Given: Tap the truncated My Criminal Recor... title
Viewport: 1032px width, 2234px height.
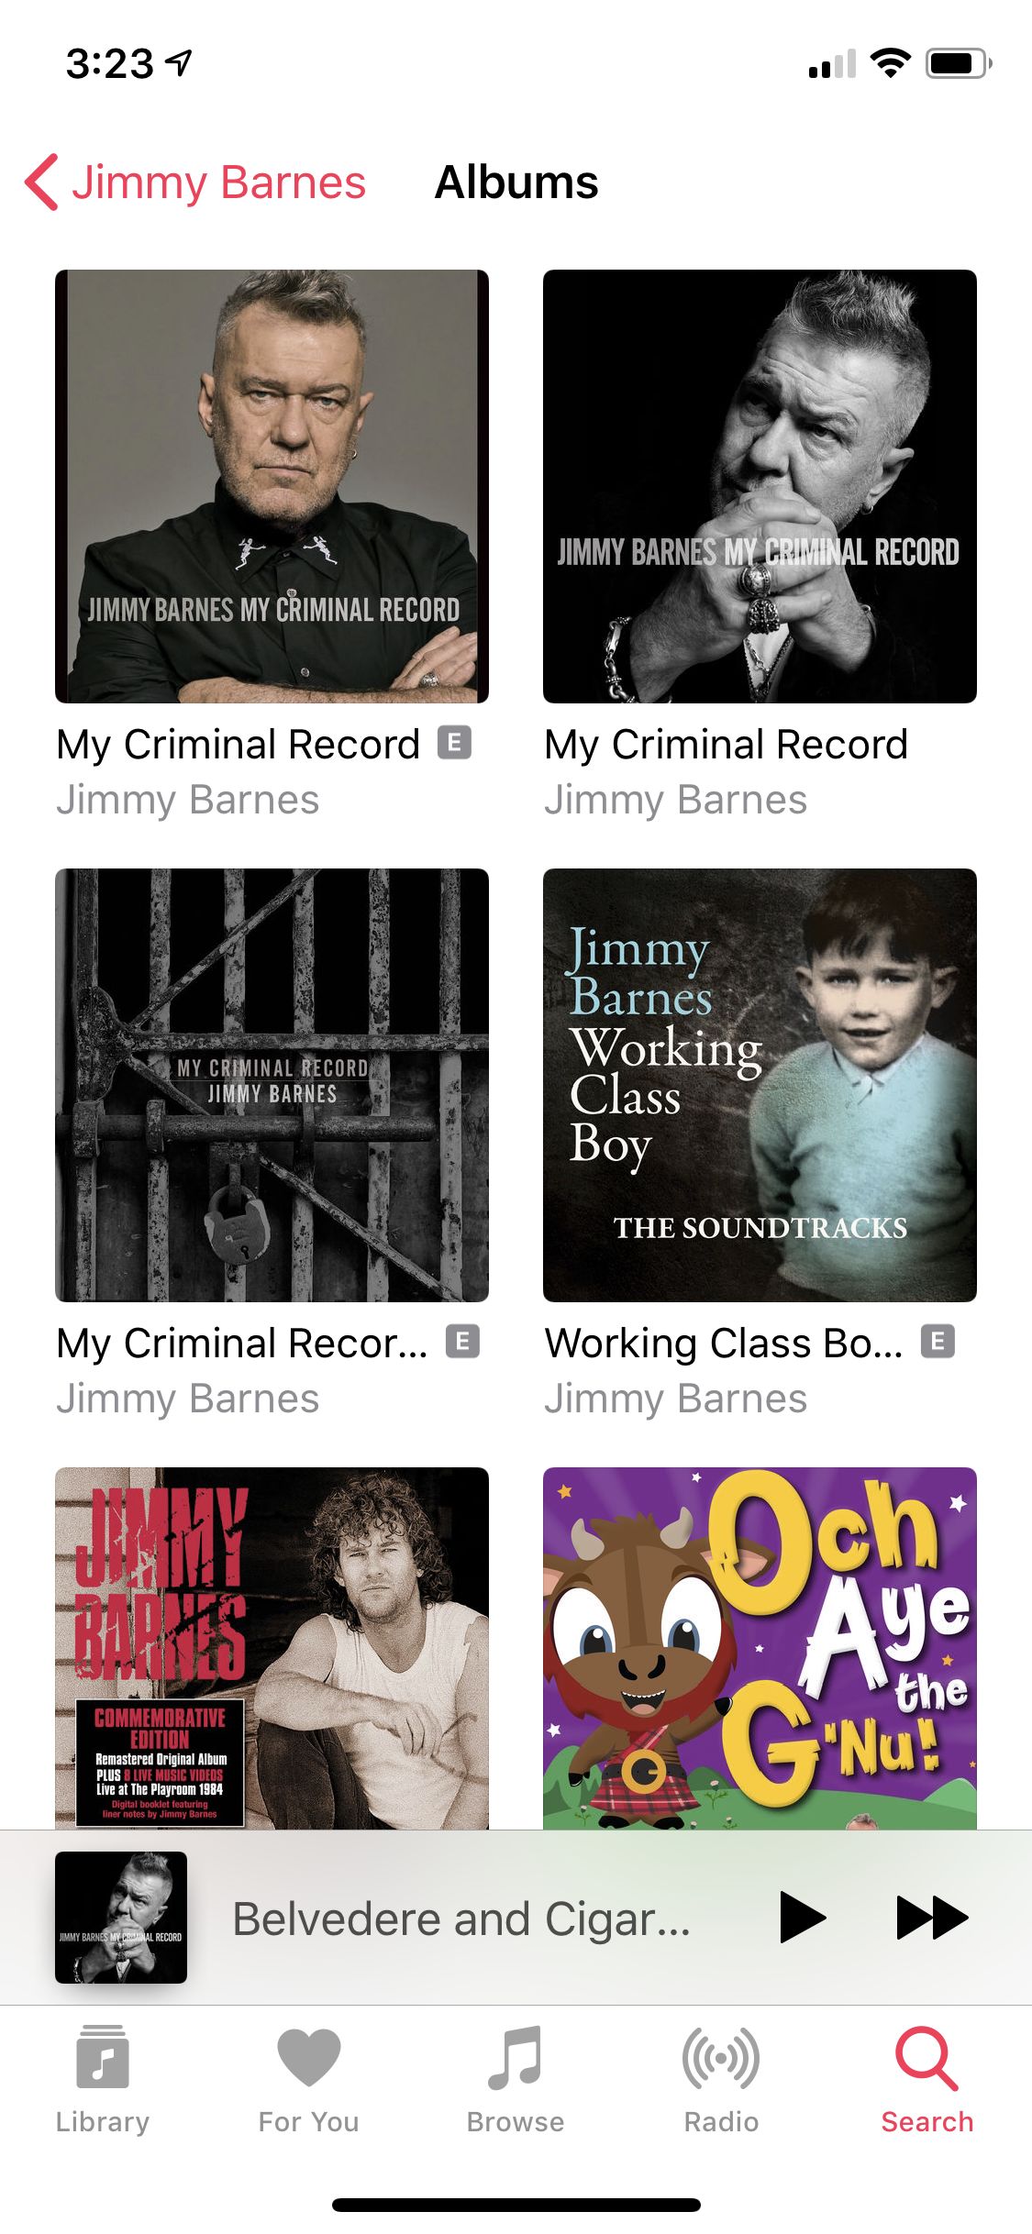Looking at the screenshot, I should (x=242, y=1344).
